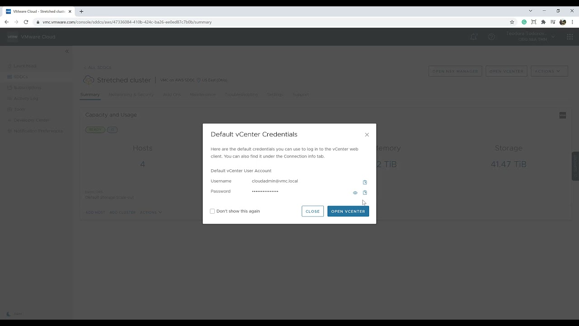
Task: Reload the current page
Action: (x=26, y=22)
